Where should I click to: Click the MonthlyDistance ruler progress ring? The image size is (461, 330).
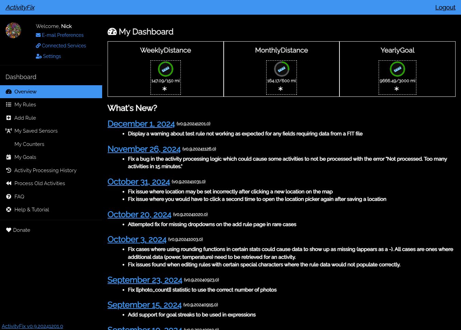coord(282,69)
